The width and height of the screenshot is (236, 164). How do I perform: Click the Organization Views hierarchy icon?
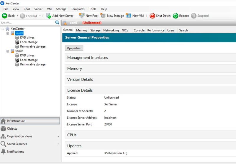tap(3, 136)
